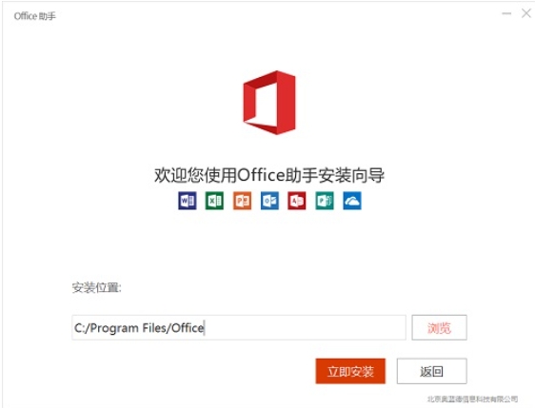Image resolution: width=535 pixels, height=408 pixels.
Task: Click the company name footer text
Action: click(x=472, y=398)
